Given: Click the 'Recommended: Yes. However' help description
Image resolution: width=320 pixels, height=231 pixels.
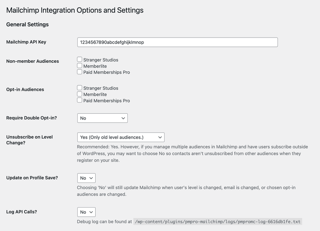Looking at the screenshot, I should coord(193,153).
